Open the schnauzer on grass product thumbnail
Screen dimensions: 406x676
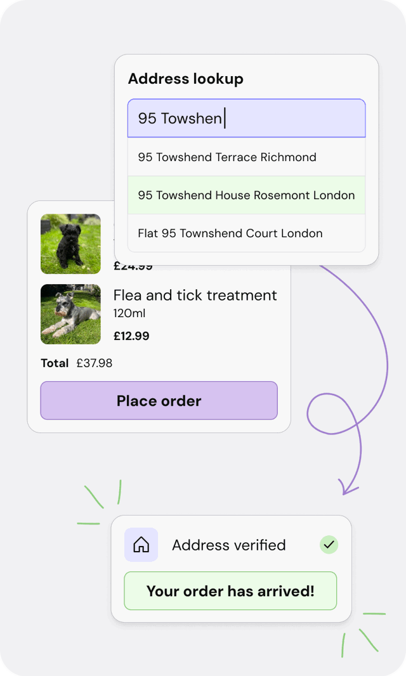(70, 314)
